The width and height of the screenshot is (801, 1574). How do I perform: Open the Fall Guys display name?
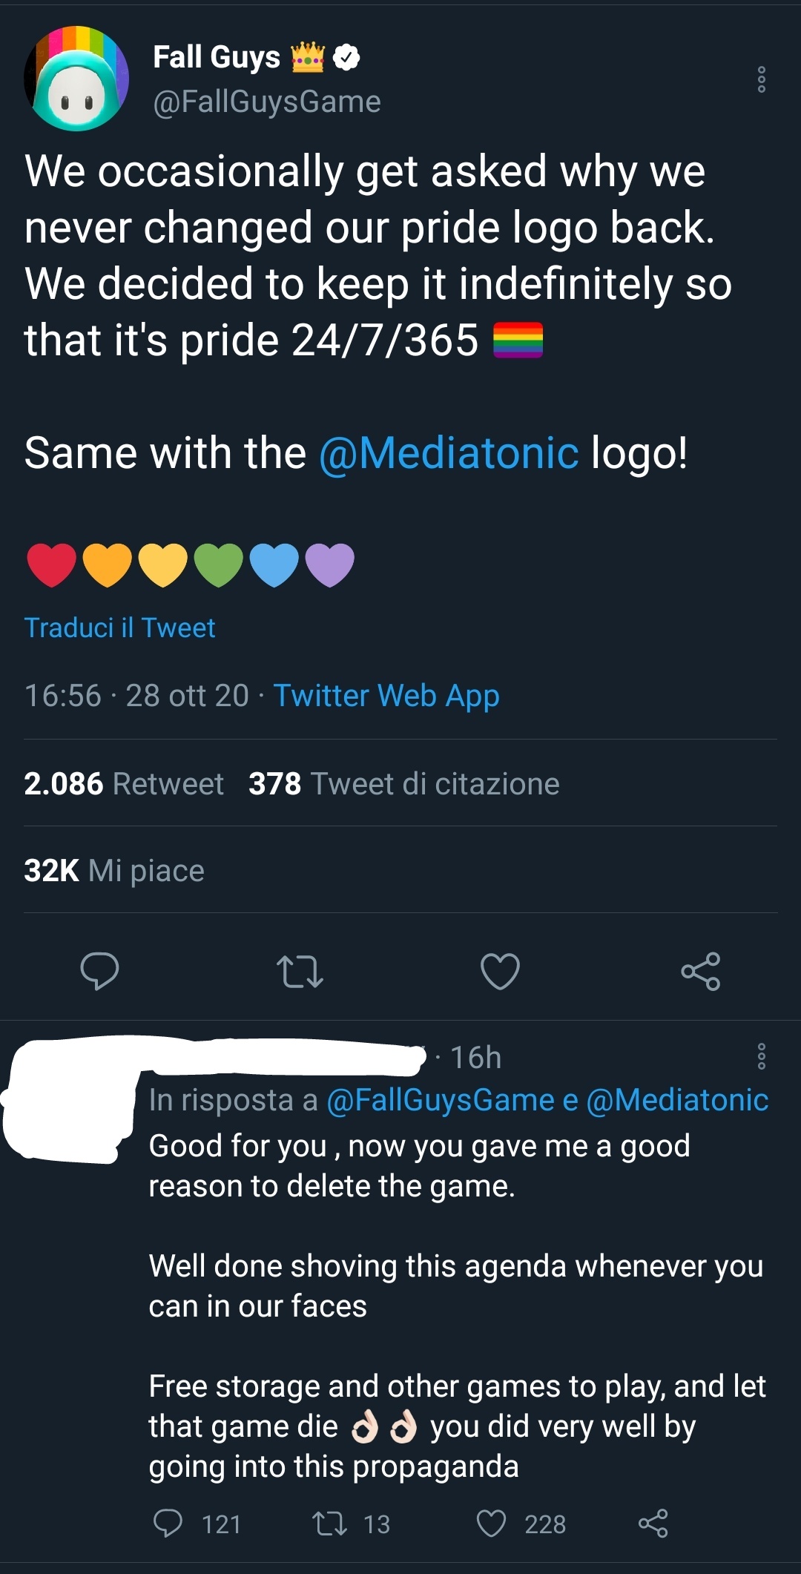(216, 57)
